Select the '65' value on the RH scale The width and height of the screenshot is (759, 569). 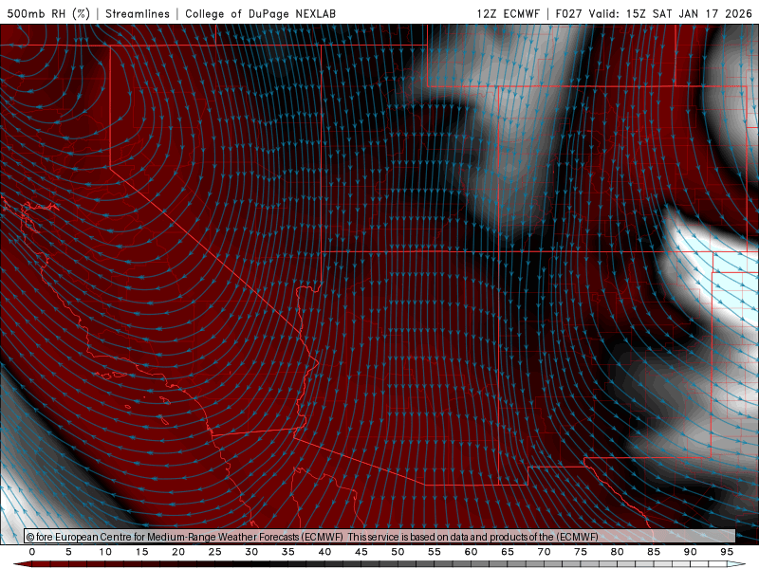(x=508, y=552)
